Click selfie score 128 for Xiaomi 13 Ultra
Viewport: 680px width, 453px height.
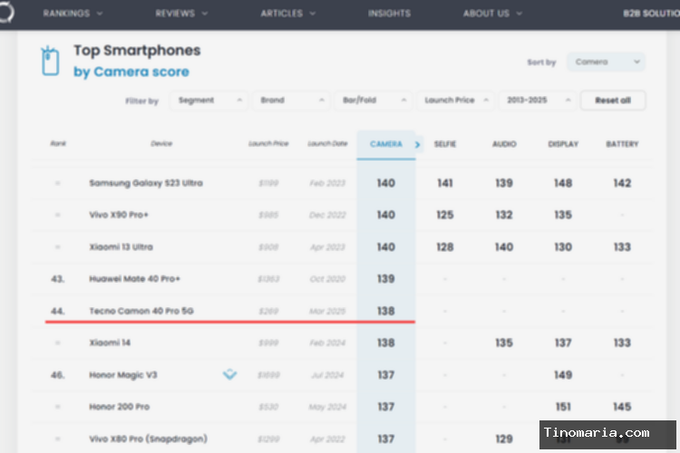445,247
